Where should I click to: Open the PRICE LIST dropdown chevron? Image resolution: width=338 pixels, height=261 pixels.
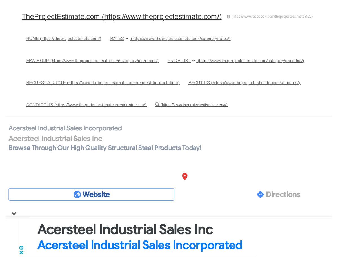pyautogui.click(x=193, y=60)
